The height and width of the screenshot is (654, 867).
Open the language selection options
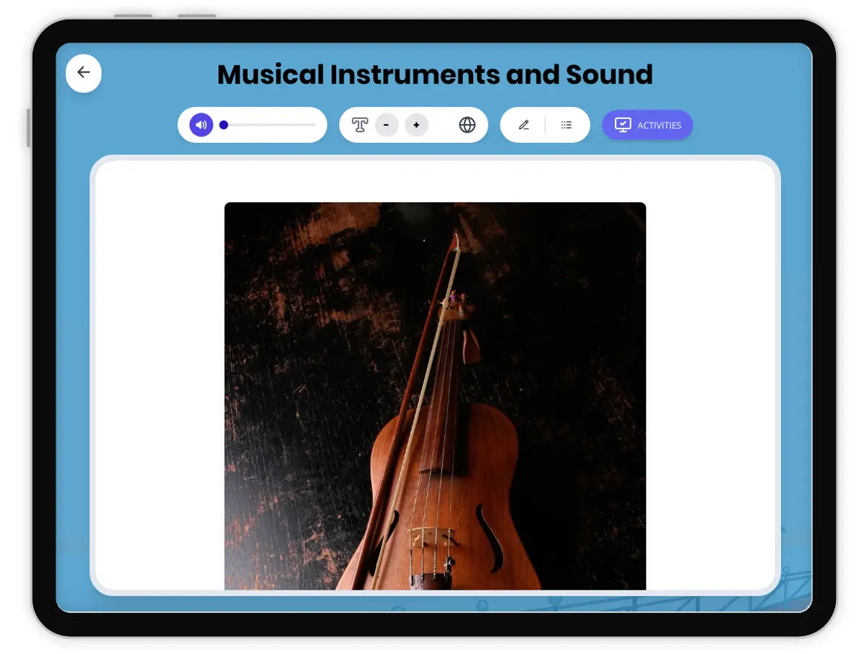click(467, 124)
